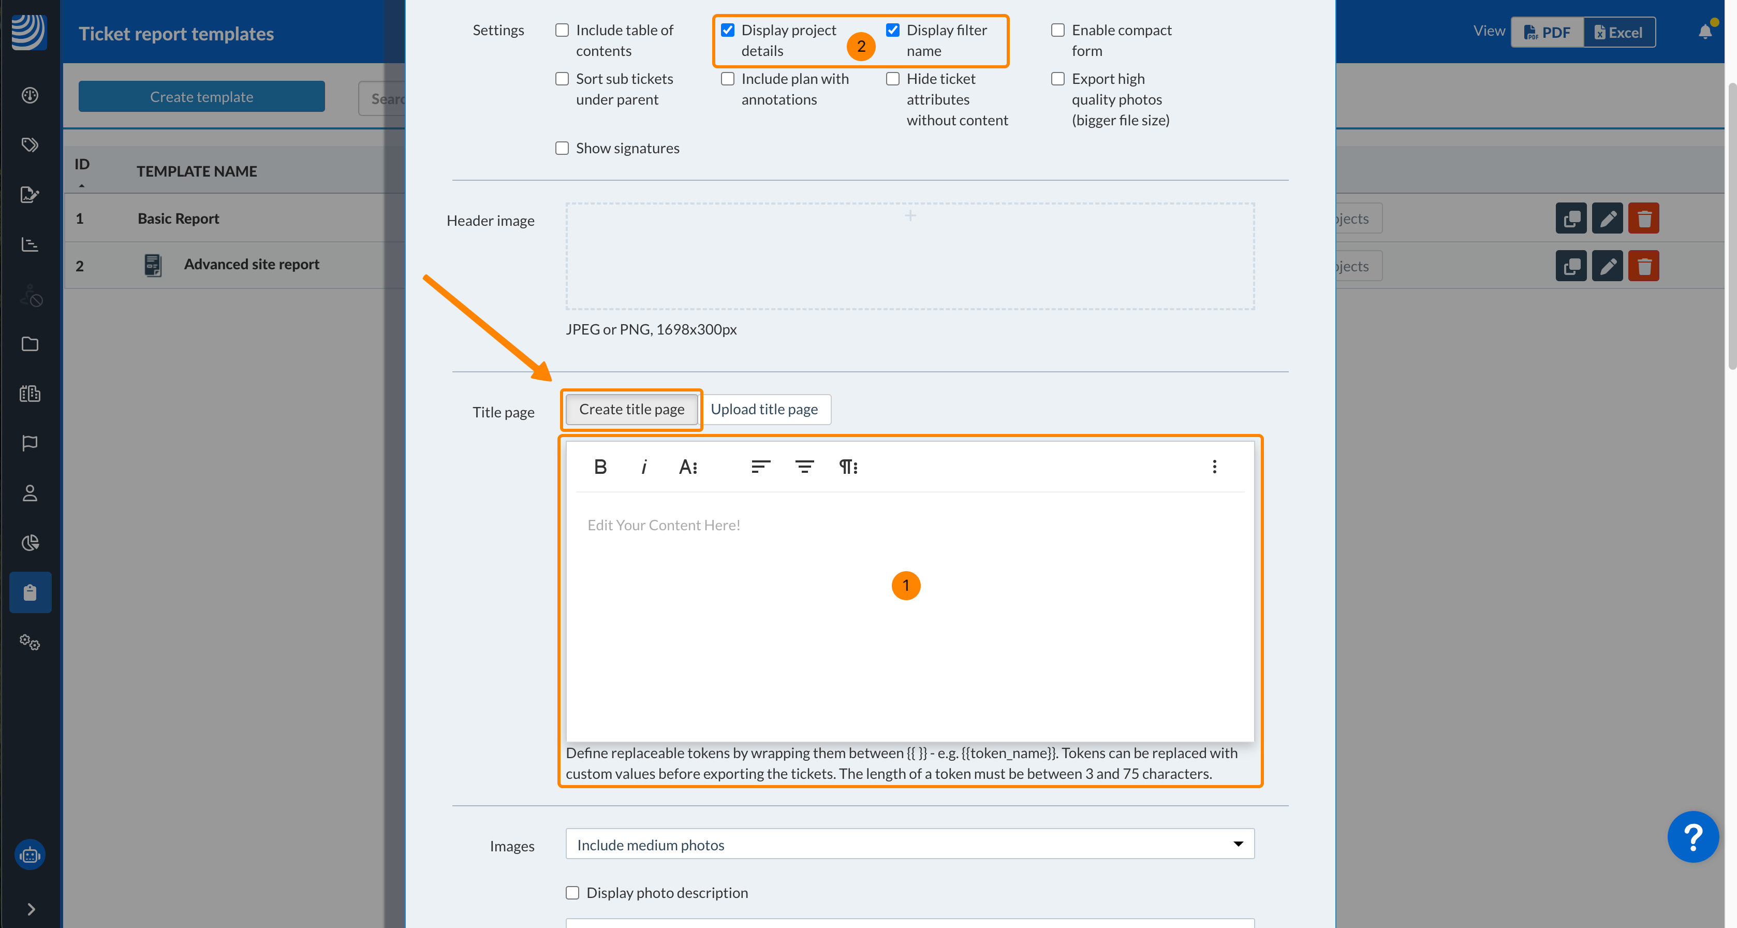
Task: Delete the Basic Report template
Action: [1643, 219]
